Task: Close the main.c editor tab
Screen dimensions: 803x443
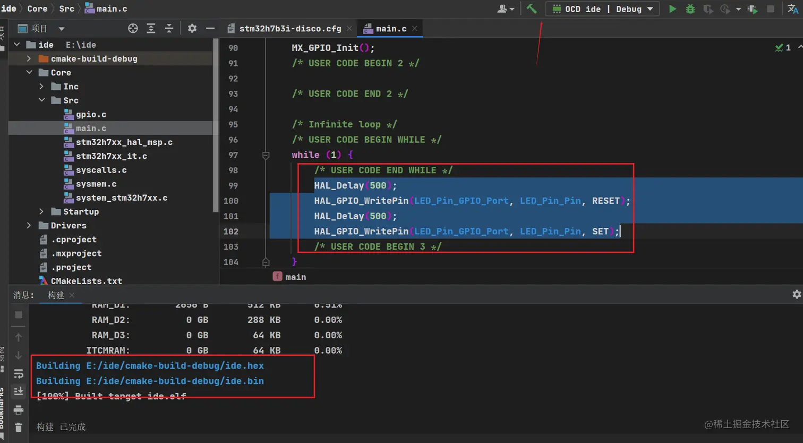Action: (414, 29)
